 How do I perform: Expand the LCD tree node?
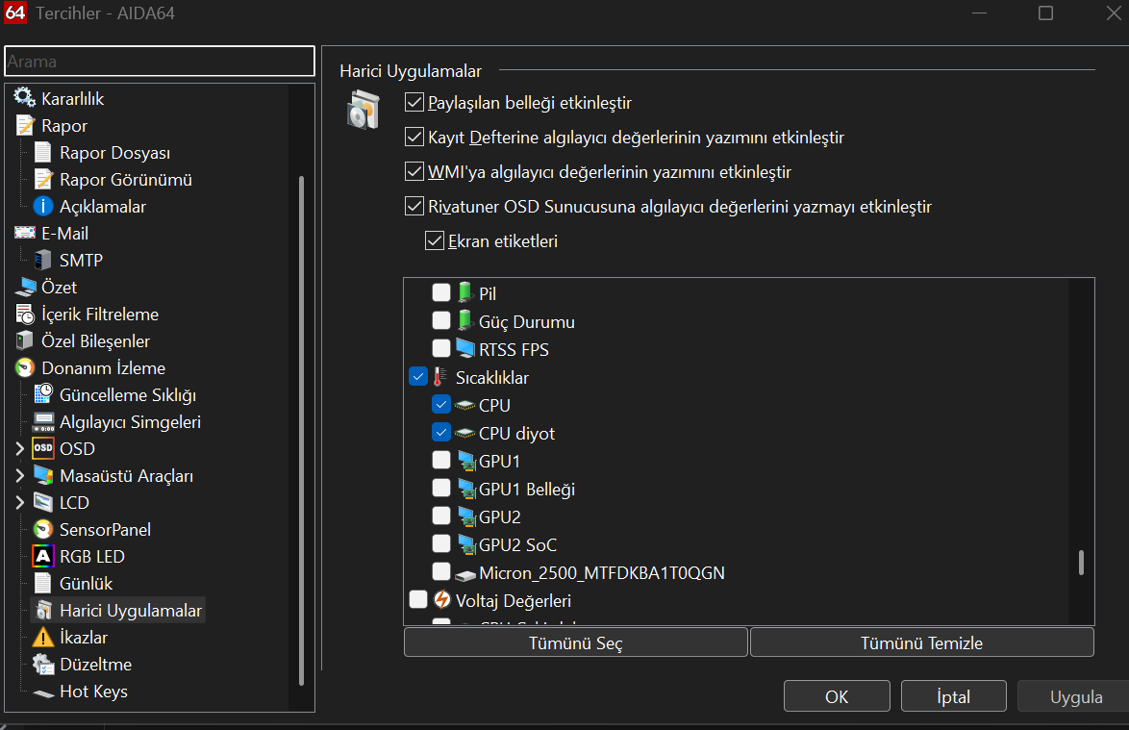coord(20,502)
